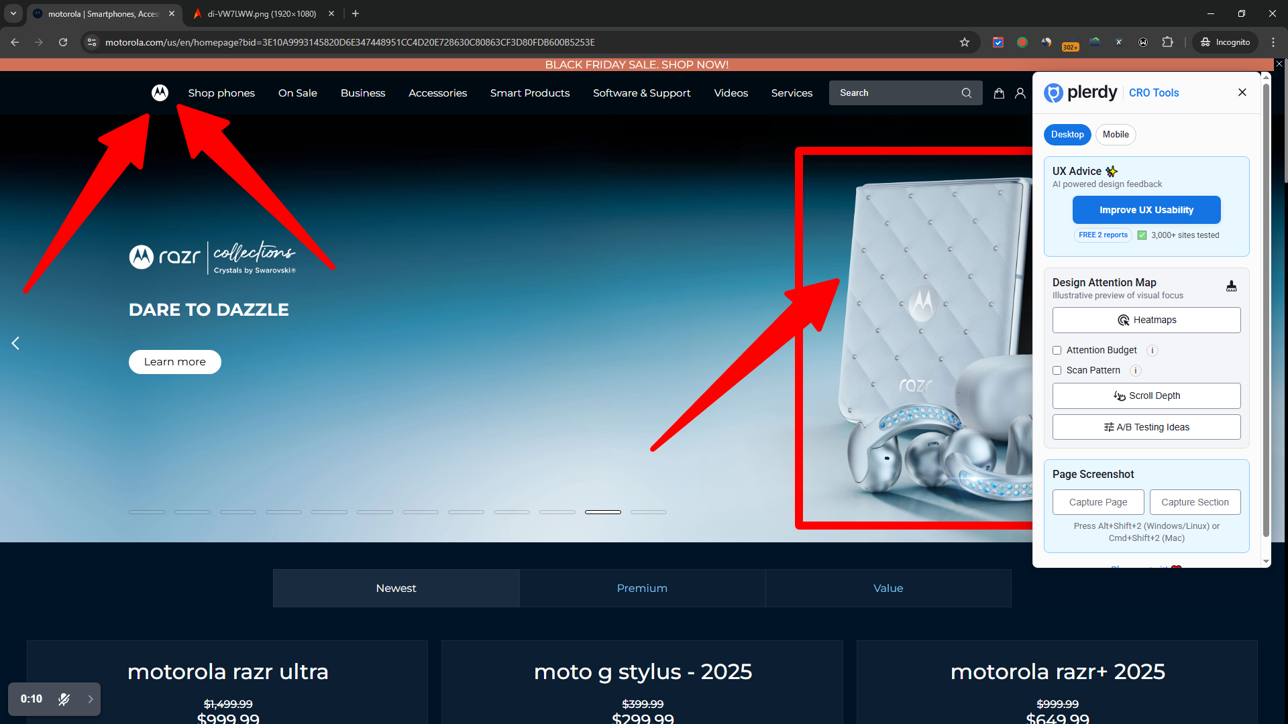Image resolution: width=1288 pixels, height=724 pixels.
Task: Expand the recording widget chevron
Action: coord(91,699)
